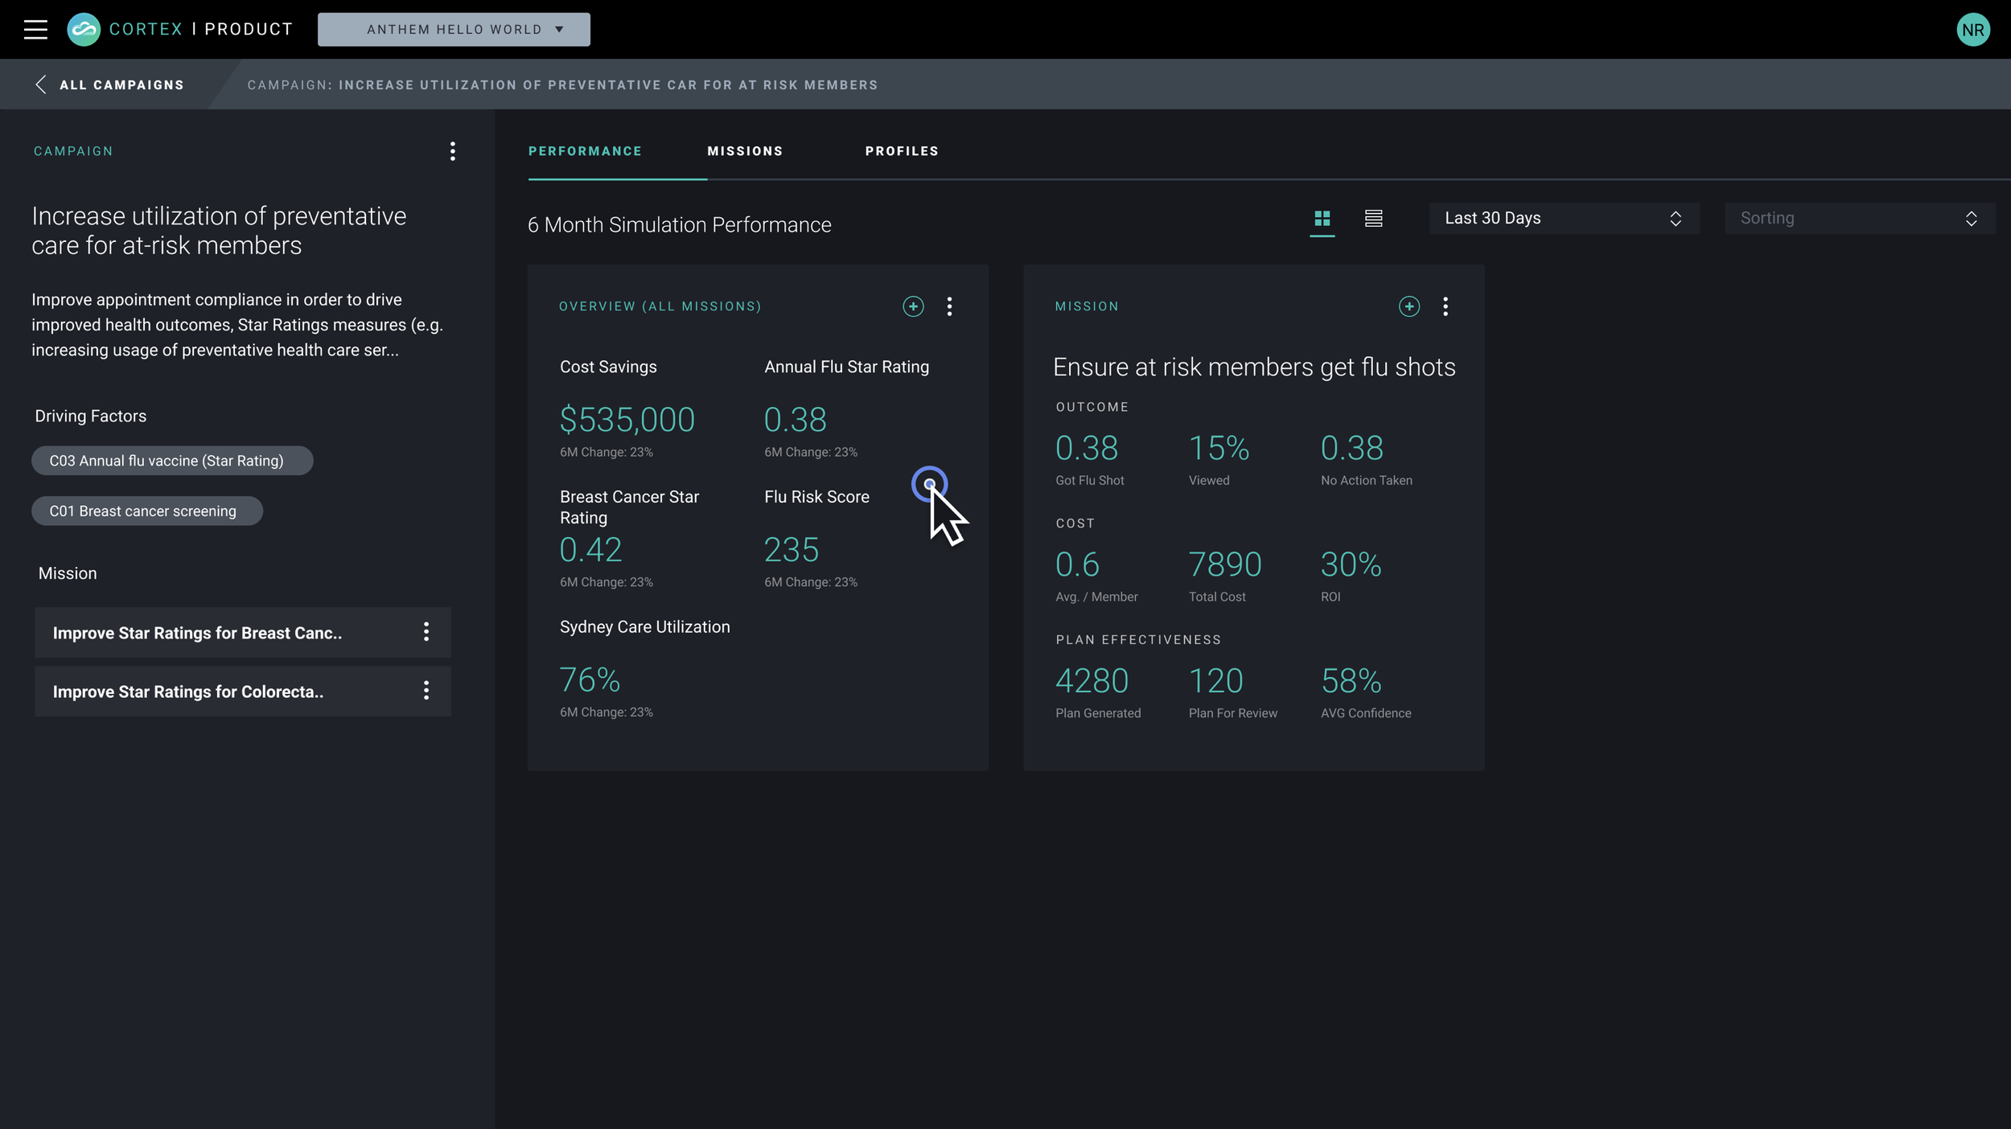Expand Anthem Hello World project dropdown
2011x1129 pixels.
pyautogui.click(x=454, y=30)
